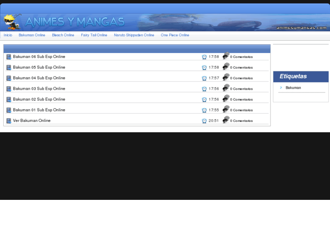Click the post icon beside Bakuman 04
Viewport: 330px width, 247px height.
pos(9,78)
